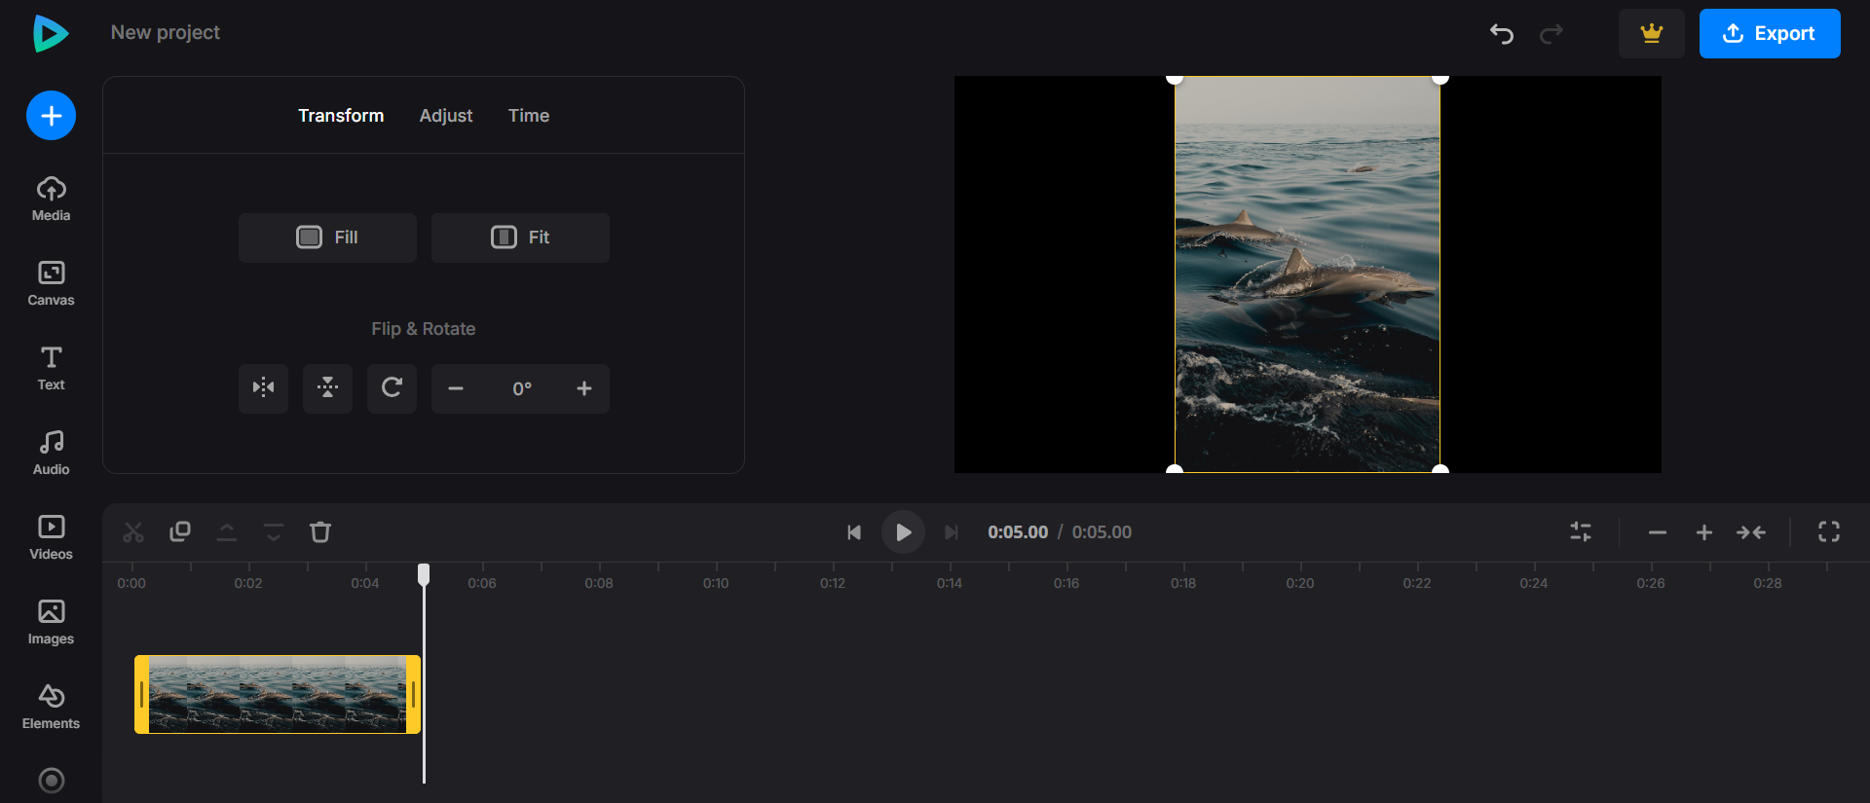Click the rotation angle value field
The width and height of the screenshot is (1870, 803).
click(x=522, y=388)
